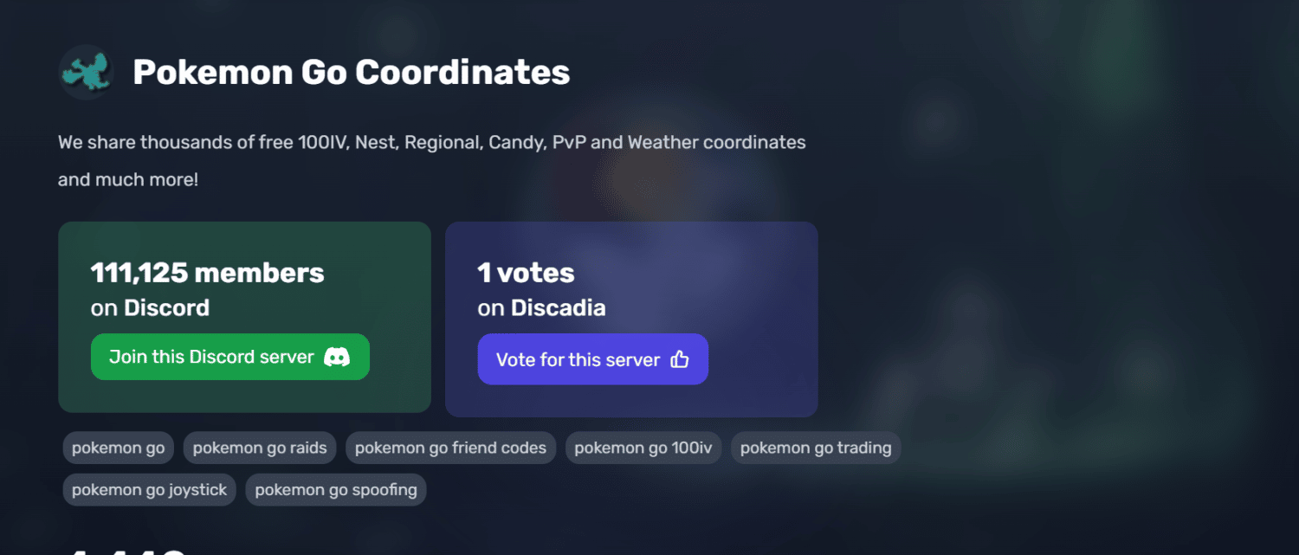Click the server description text

pos(432,161)
